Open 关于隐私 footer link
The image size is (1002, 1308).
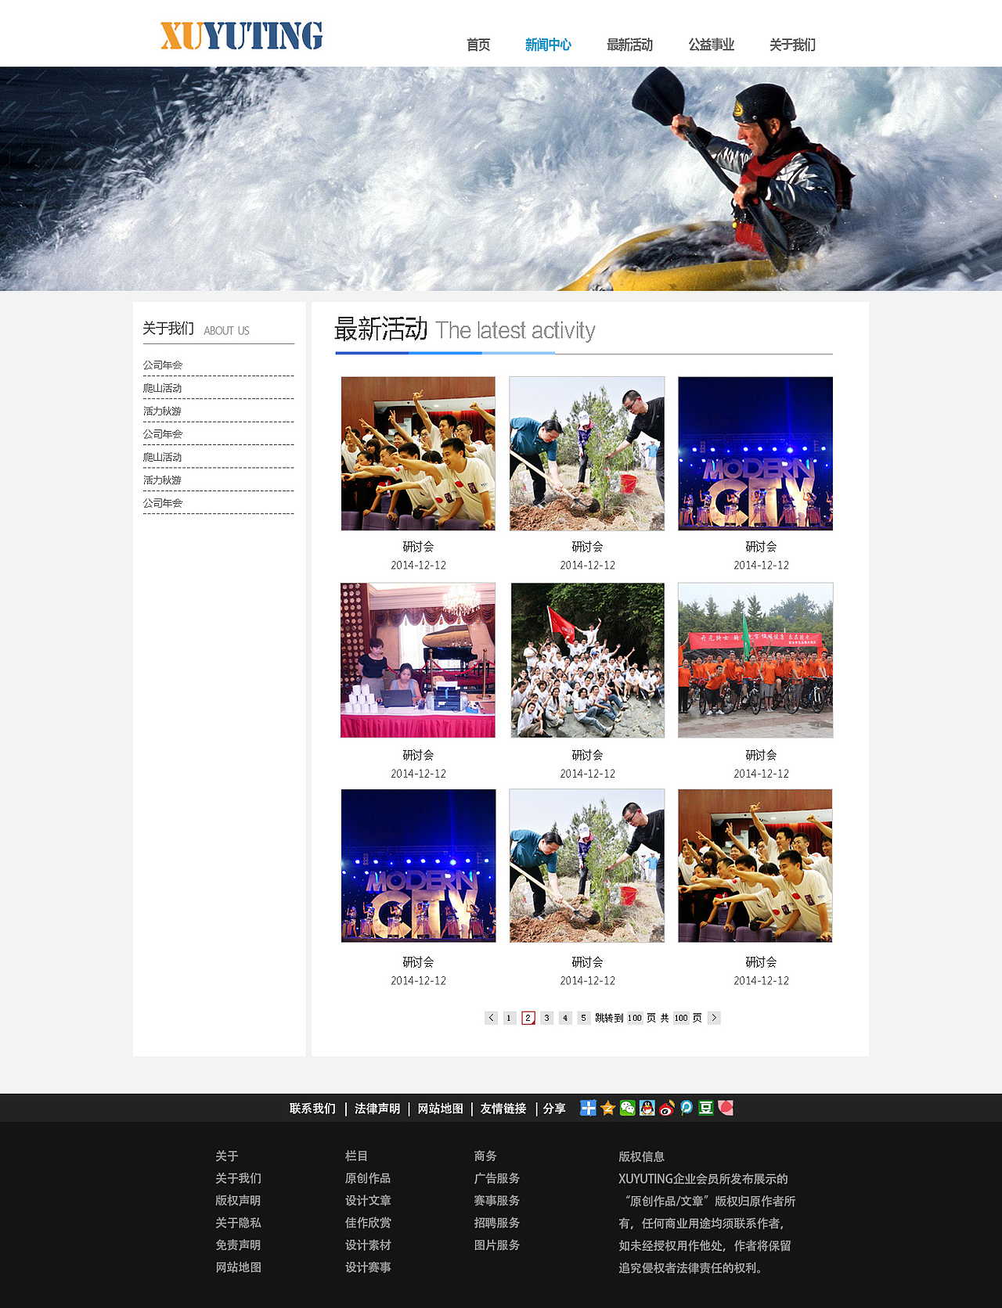pyautogui.click(x=238, y=1223)
